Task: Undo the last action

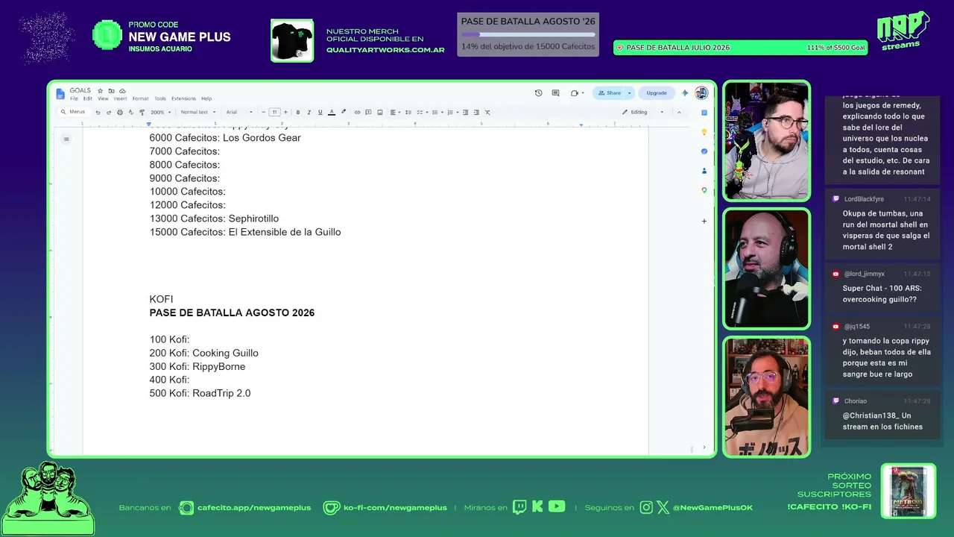Action: [x=98, y=113]
